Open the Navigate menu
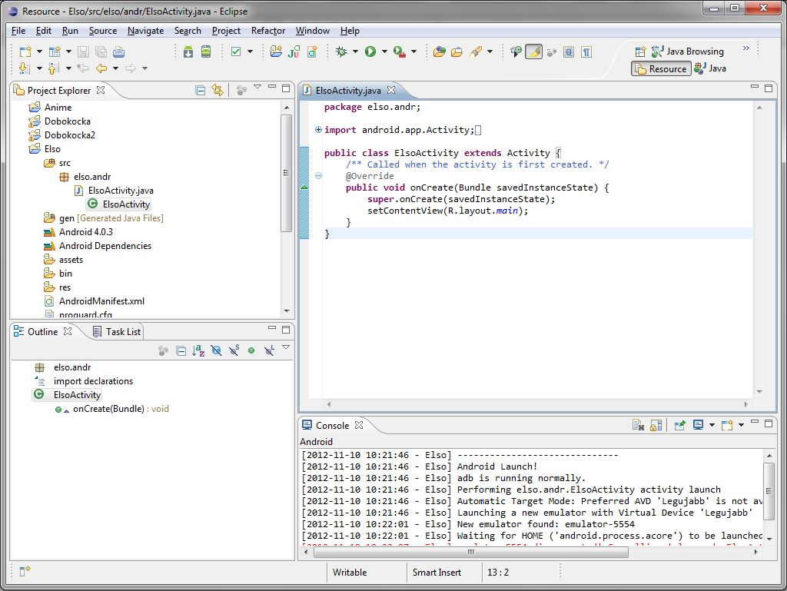Viewport: 787px width, 591px height. pyautogui.click(x=145, y=31)
